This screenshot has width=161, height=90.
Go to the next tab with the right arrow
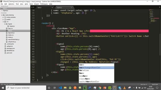coord(33,7)
